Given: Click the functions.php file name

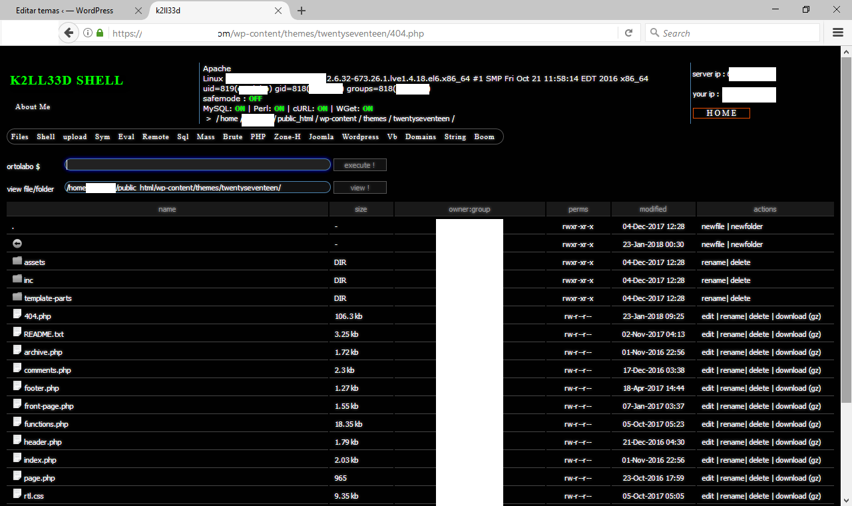Looking at the screenshot, I should click(46, 424).
